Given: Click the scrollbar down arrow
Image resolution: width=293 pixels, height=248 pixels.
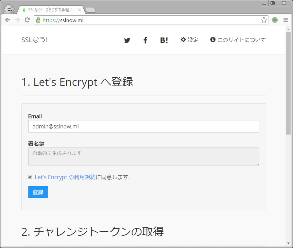Looking at the screenshot, I should pyautogui.click(x=288, y=243).
